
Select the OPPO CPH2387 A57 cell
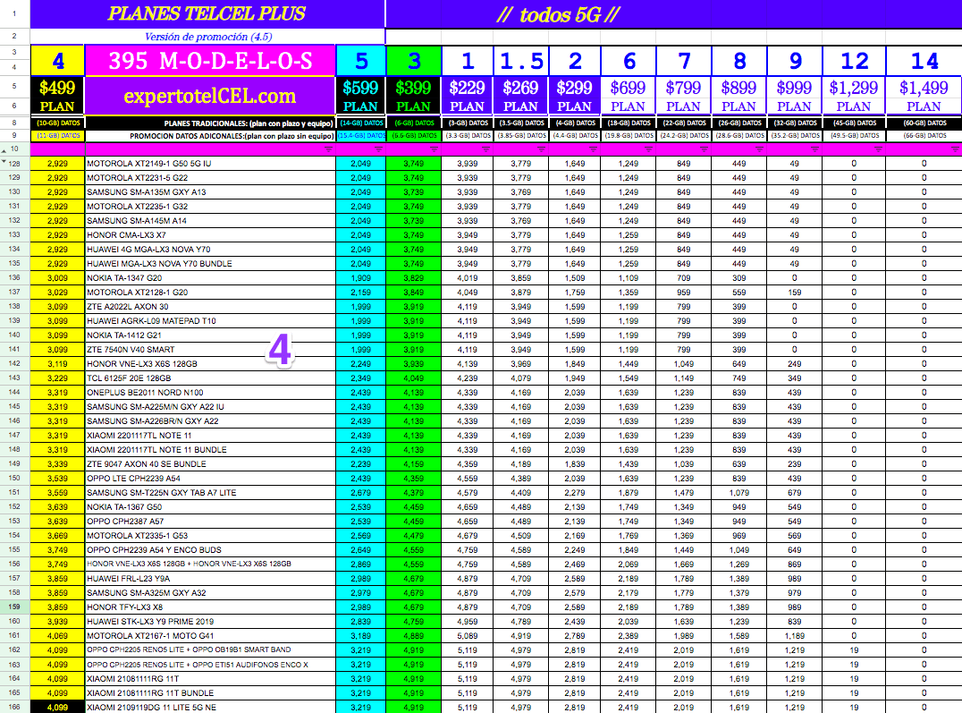click(x=210, y=521)
